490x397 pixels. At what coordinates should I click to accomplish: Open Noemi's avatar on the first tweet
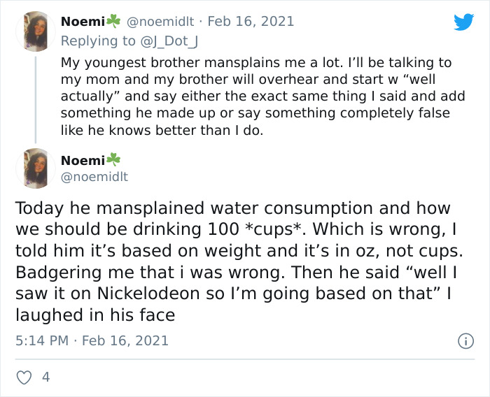coord(35,31)
